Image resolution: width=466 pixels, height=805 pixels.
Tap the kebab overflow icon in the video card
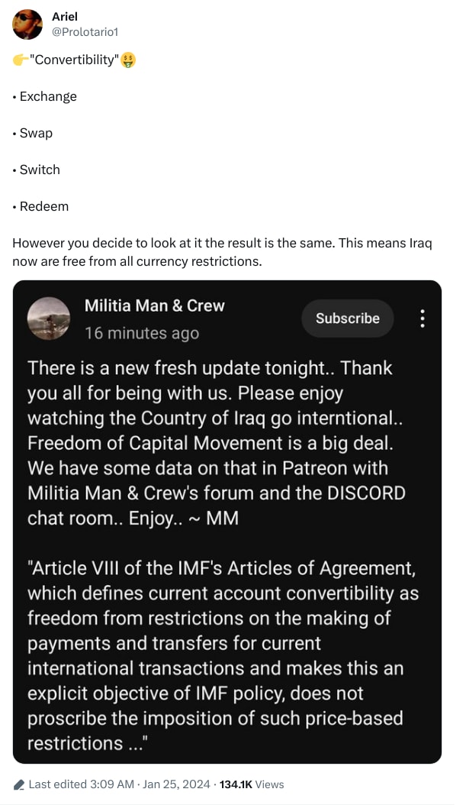423,318
